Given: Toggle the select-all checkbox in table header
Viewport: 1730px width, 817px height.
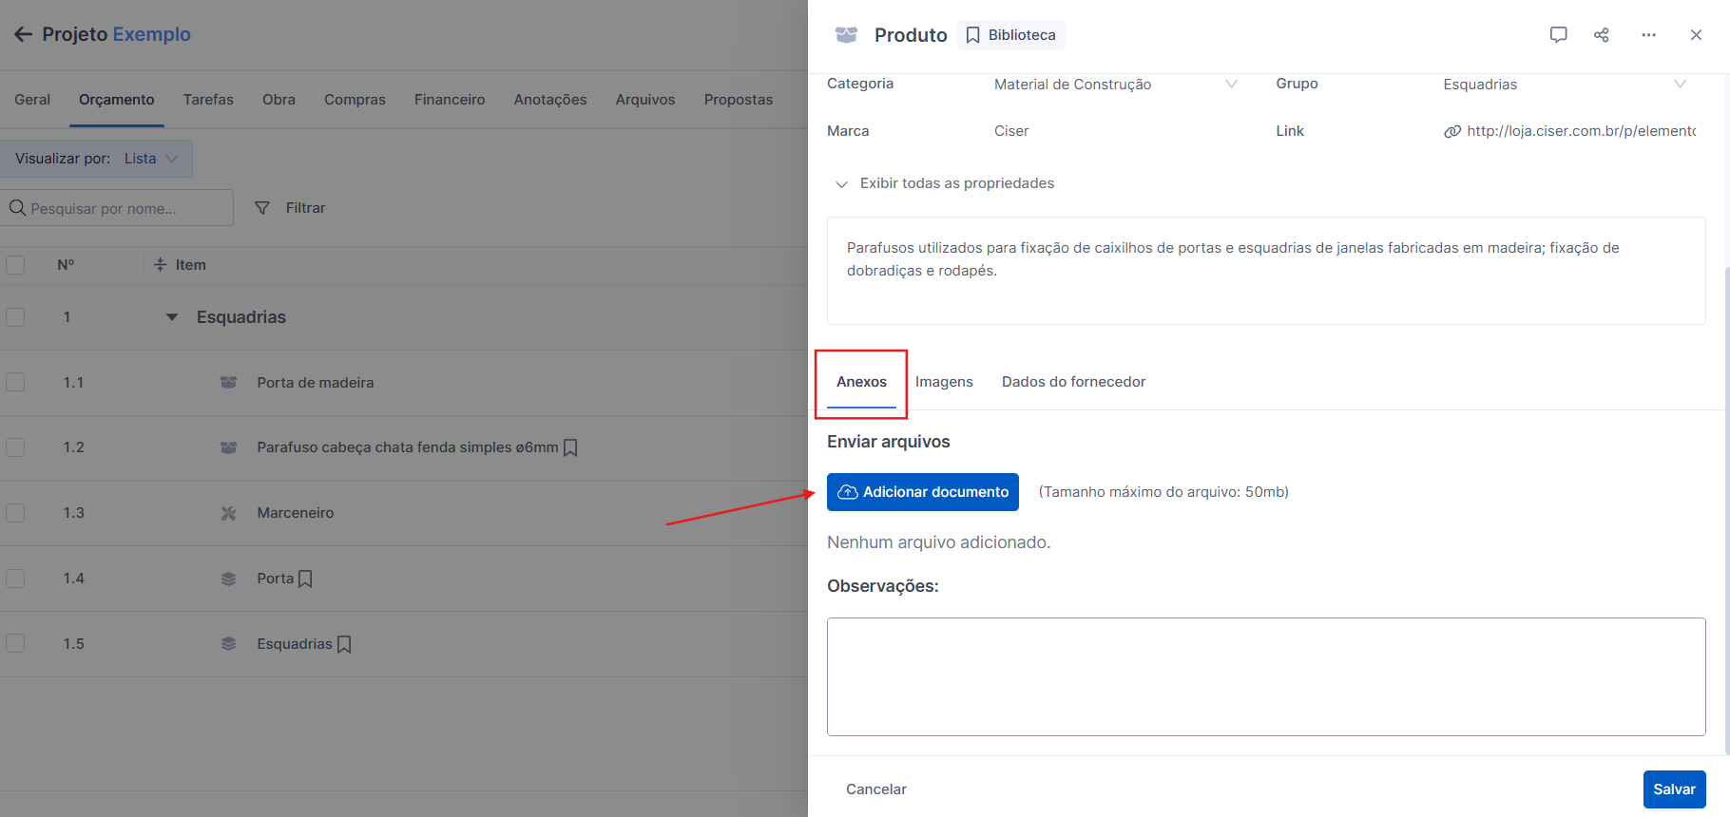Looking at the screenshot, I should pos(15,265).
